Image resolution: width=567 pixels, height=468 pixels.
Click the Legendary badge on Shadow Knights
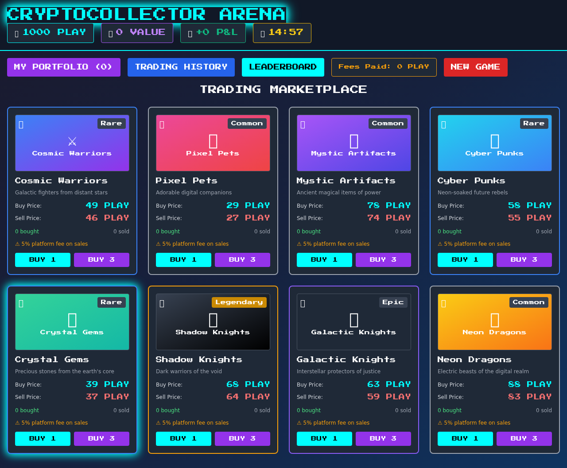point(239,302)
